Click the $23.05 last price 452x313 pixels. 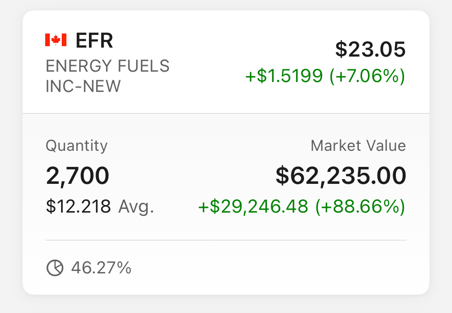(x=371, y=49)
